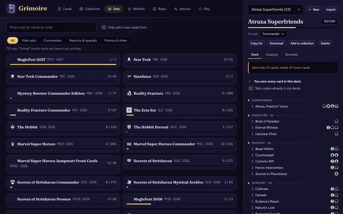Screen dimensions: 343x214
Task: Open the Sets page
Action: click(114, 9)
